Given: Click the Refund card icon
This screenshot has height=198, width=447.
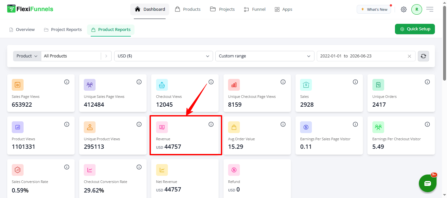Looking at the screenshot, I should (x=234, y=170).
